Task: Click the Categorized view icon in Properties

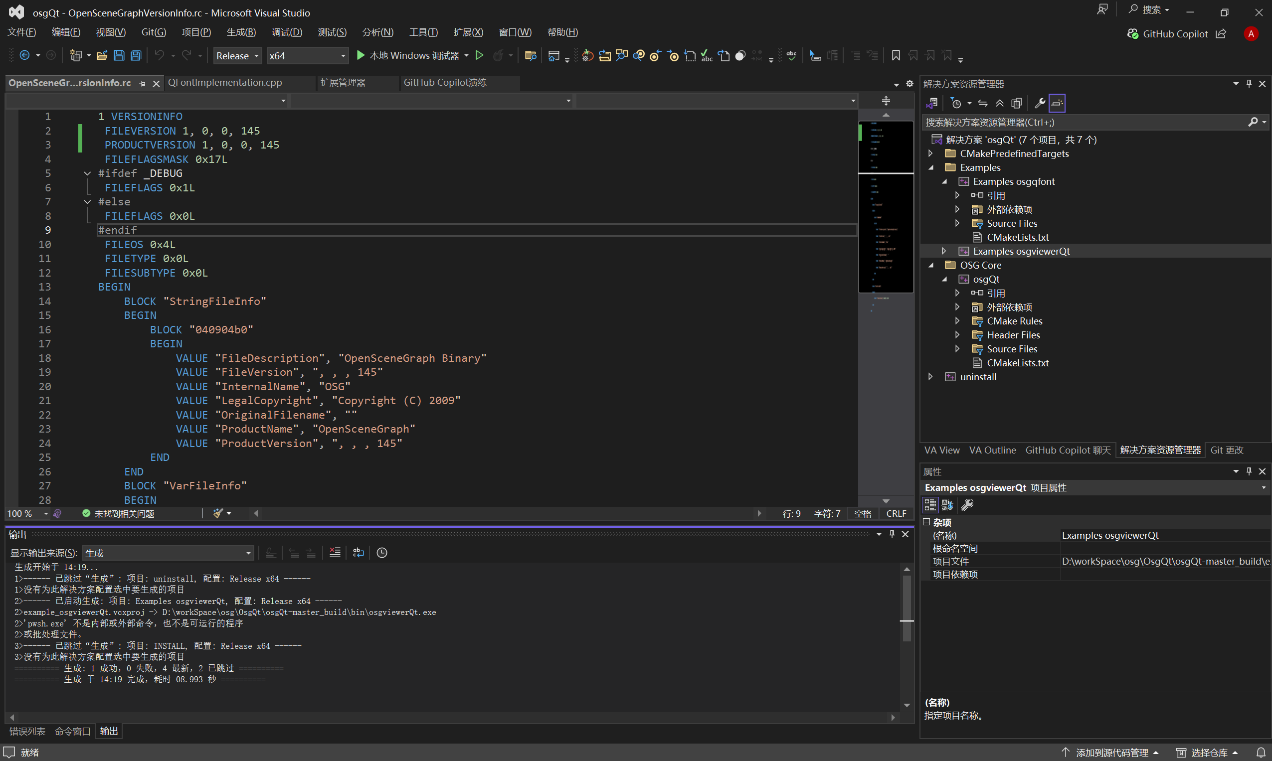Action: pos(930,505)
